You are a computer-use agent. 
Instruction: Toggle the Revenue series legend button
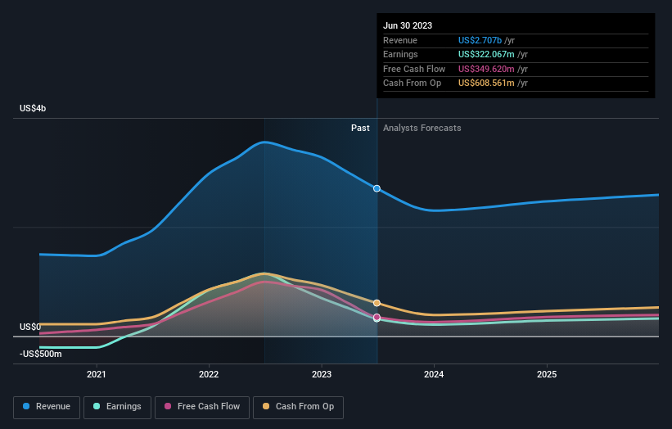(x=47, y=407)
